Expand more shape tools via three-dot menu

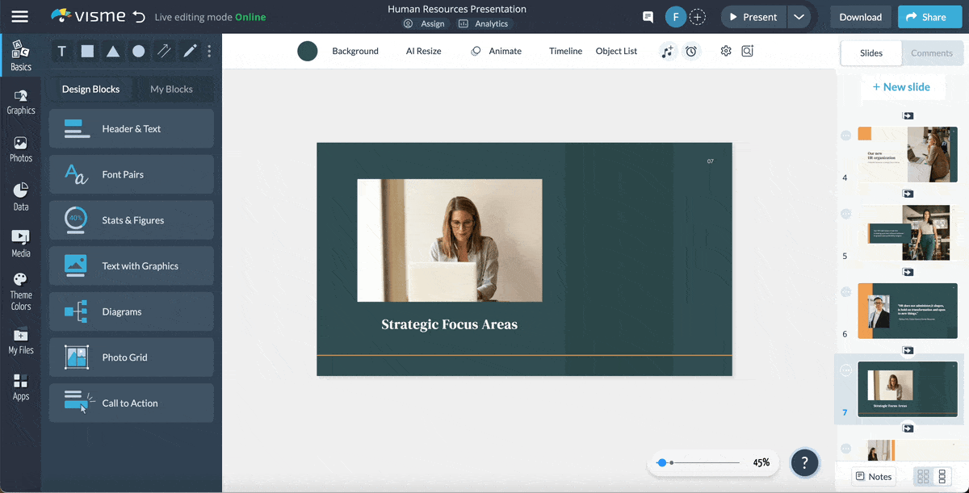coord(208,51)
